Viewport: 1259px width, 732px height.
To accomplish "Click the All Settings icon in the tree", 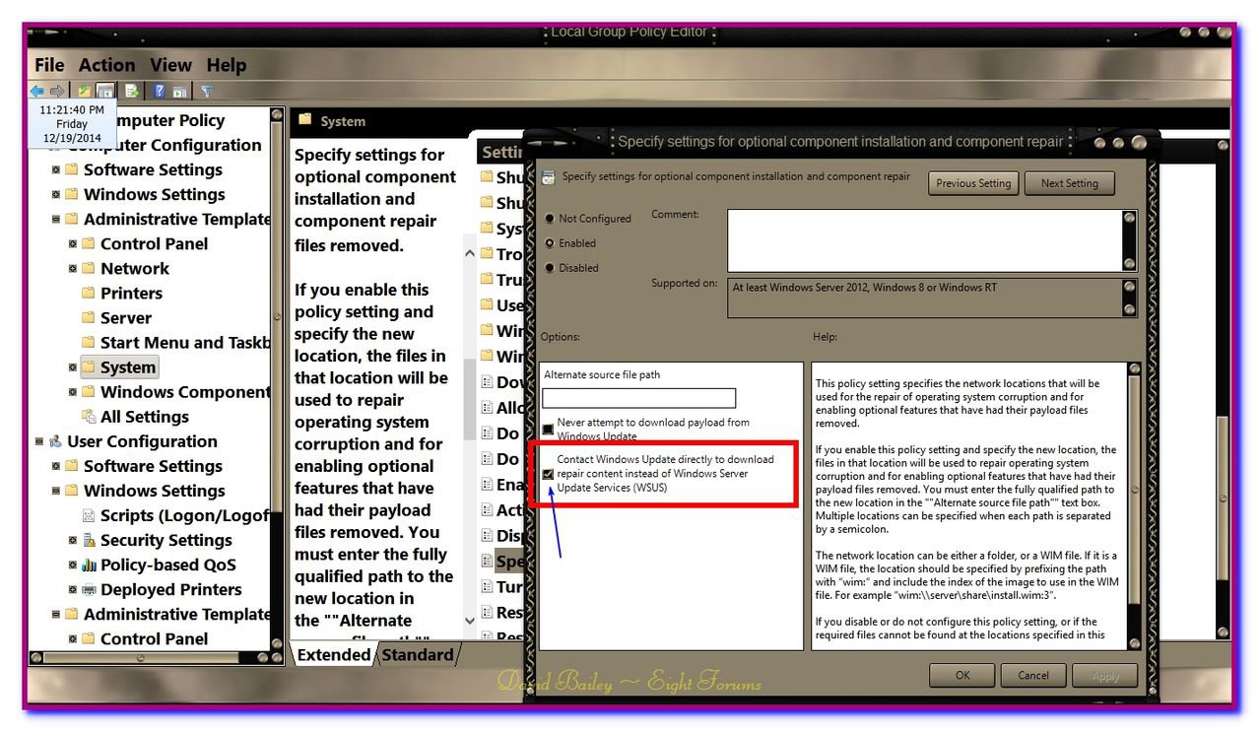I will click(89, 416).
